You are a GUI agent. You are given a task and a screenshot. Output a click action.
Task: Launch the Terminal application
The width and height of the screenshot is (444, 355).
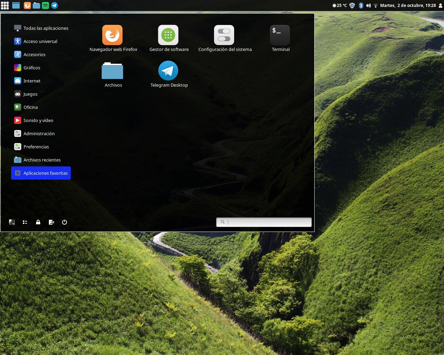pos(280,38)
